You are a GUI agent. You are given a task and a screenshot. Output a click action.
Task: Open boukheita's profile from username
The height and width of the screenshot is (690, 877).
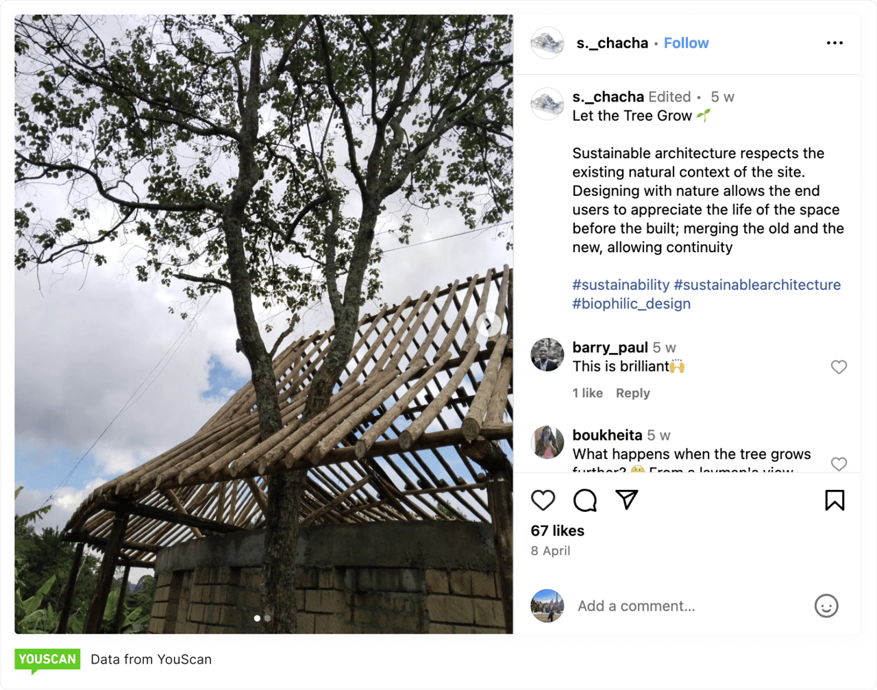607,435
